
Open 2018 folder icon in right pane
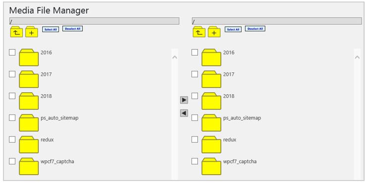pos(211,101)
